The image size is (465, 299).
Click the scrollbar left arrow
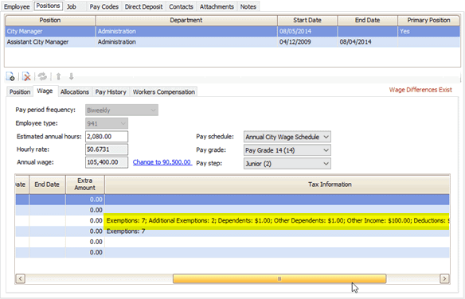(x=20, y=278)
